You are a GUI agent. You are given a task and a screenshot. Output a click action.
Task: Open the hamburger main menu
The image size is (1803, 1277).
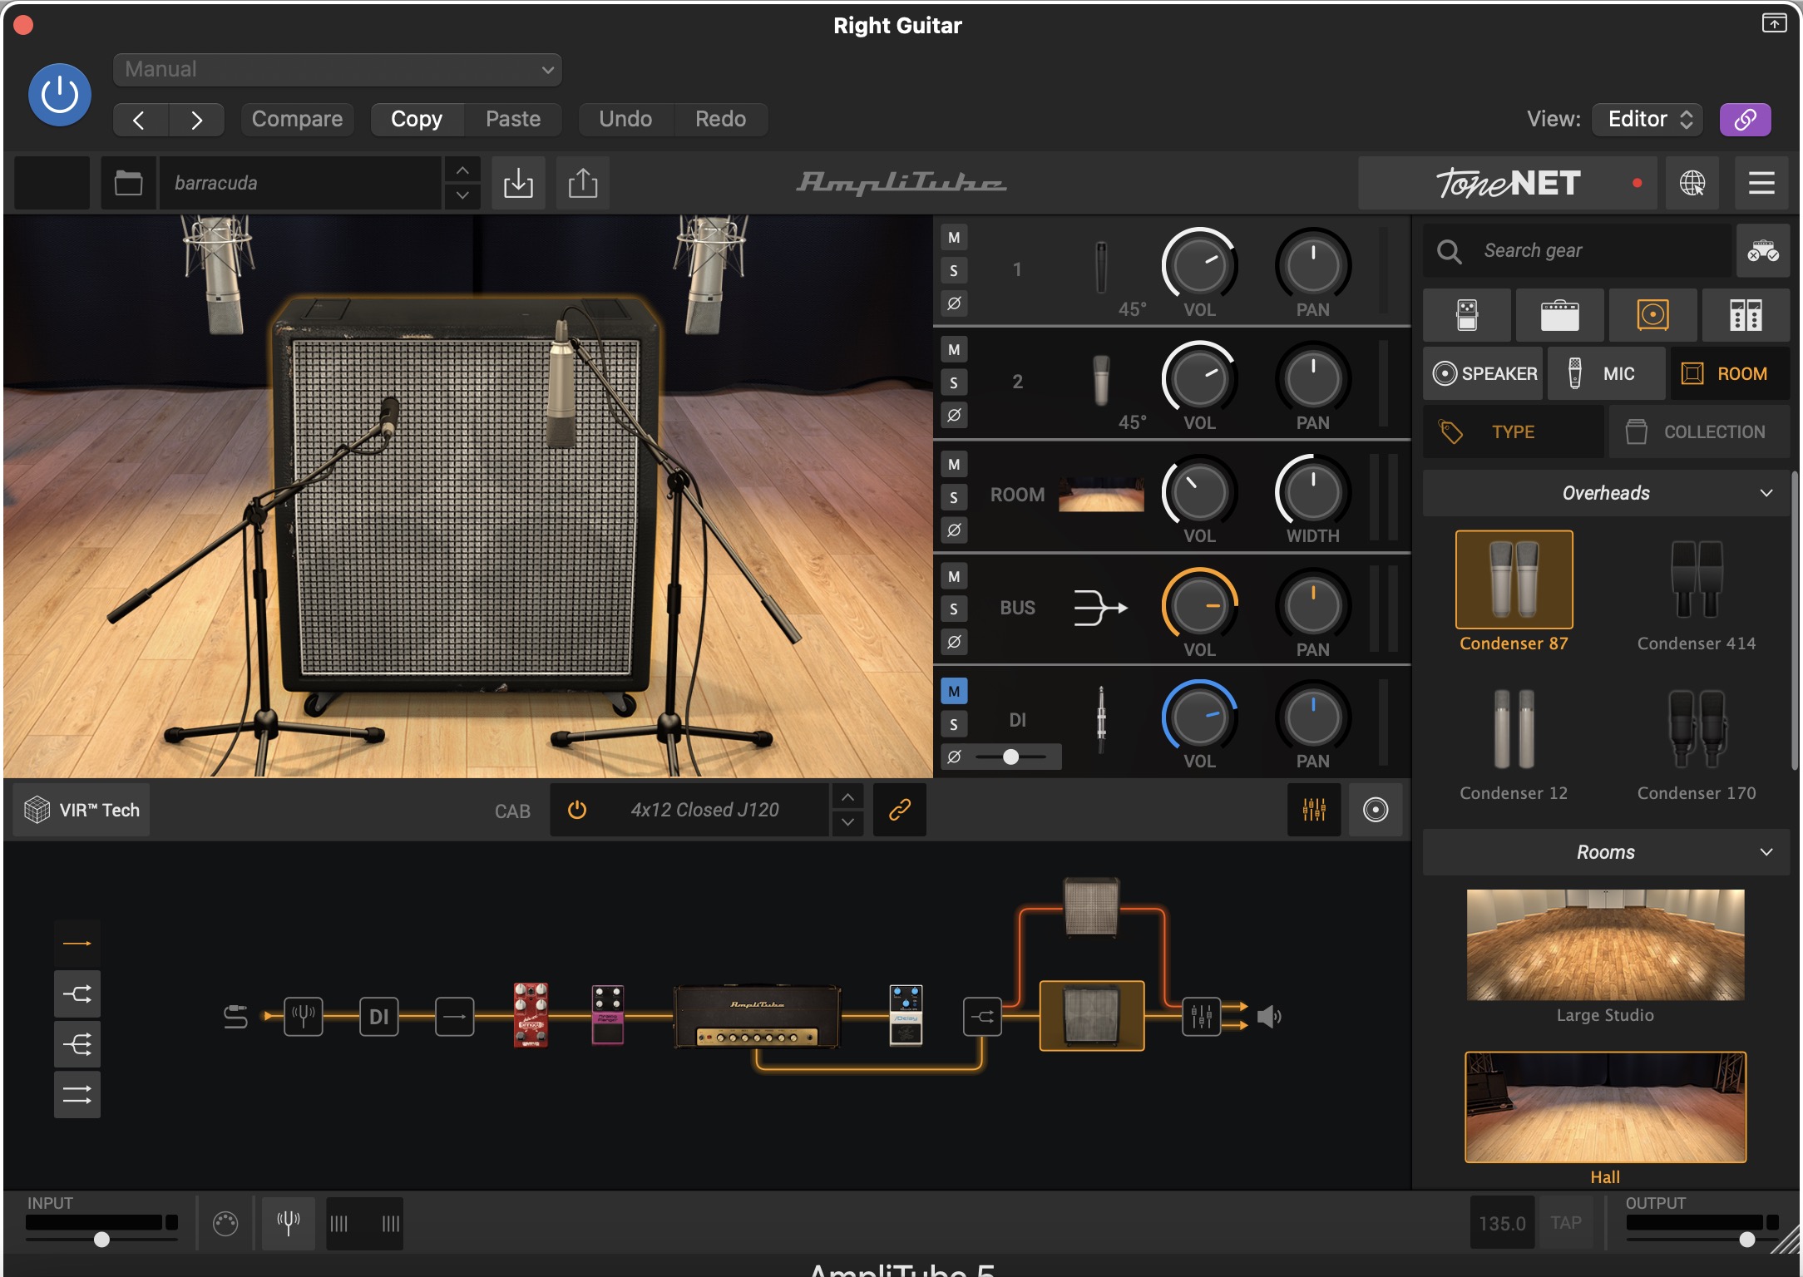(x=1761, y=183)
